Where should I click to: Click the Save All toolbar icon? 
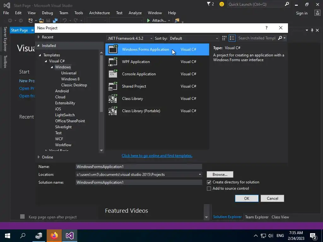(x=55, y=20)
